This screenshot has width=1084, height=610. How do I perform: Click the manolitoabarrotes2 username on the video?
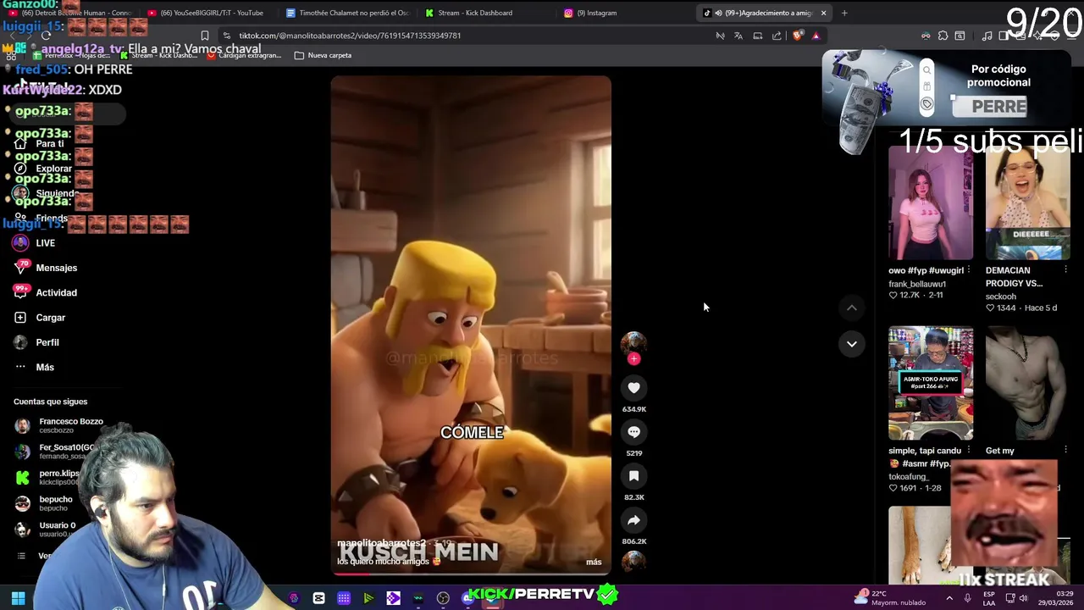381,543
